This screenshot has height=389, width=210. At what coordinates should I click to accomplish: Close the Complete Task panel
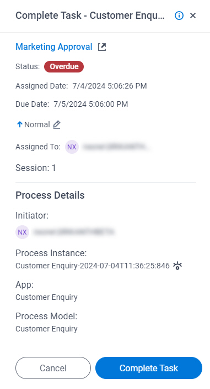click(193, 15)
